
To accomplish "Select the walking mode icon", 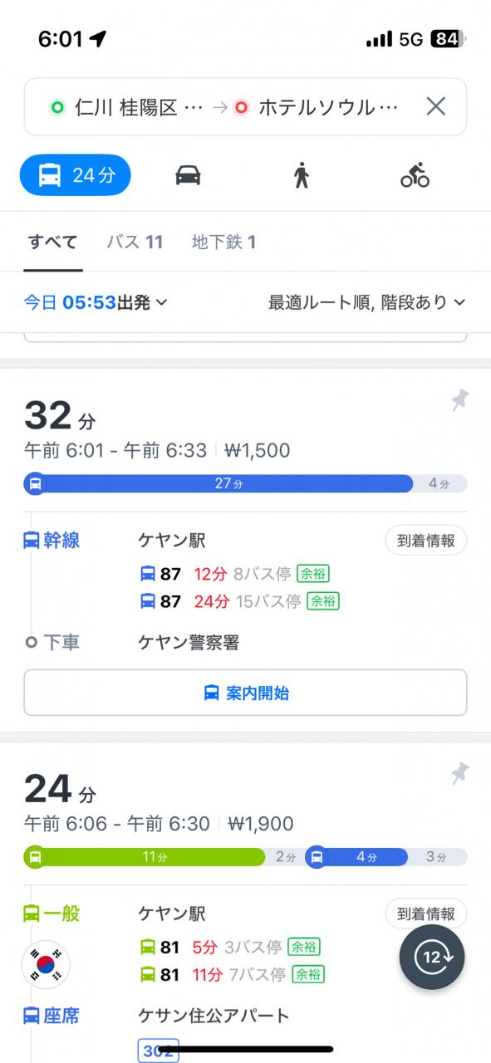I will tap(301, 175).
